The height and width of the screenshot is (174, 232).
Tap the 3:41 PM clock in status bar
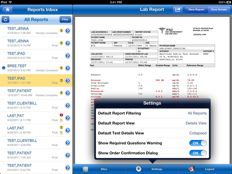pyautogui.click(x=116, y=2)
